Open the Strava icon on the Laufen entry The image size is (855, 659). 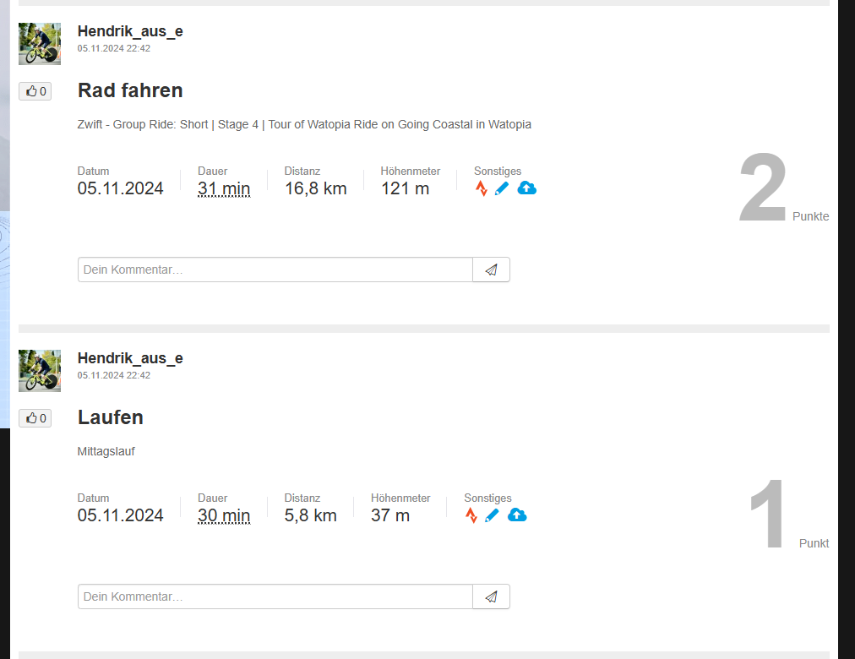tap(471, 515)
